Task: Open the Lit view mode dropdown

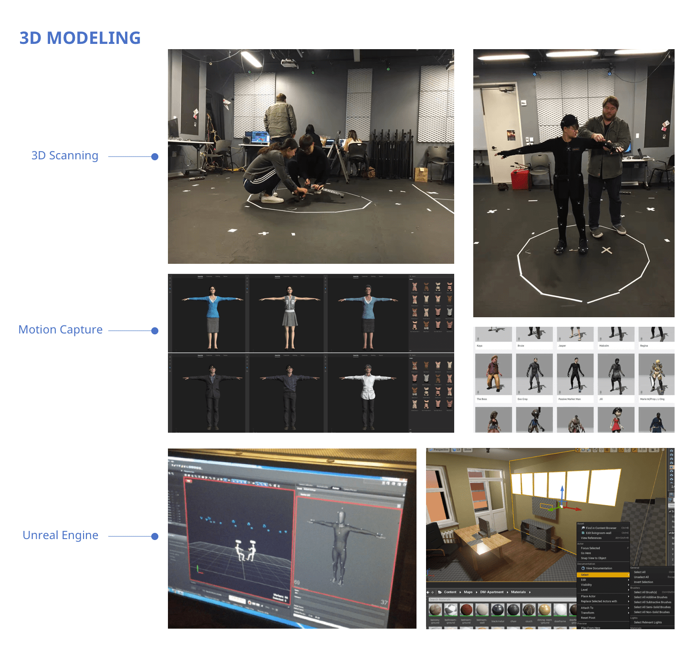Action: click(457, 450)
